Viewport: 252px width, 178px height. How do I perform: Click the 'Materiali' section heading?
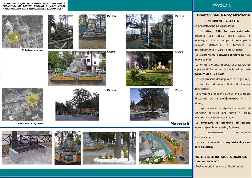click(180, 123)
